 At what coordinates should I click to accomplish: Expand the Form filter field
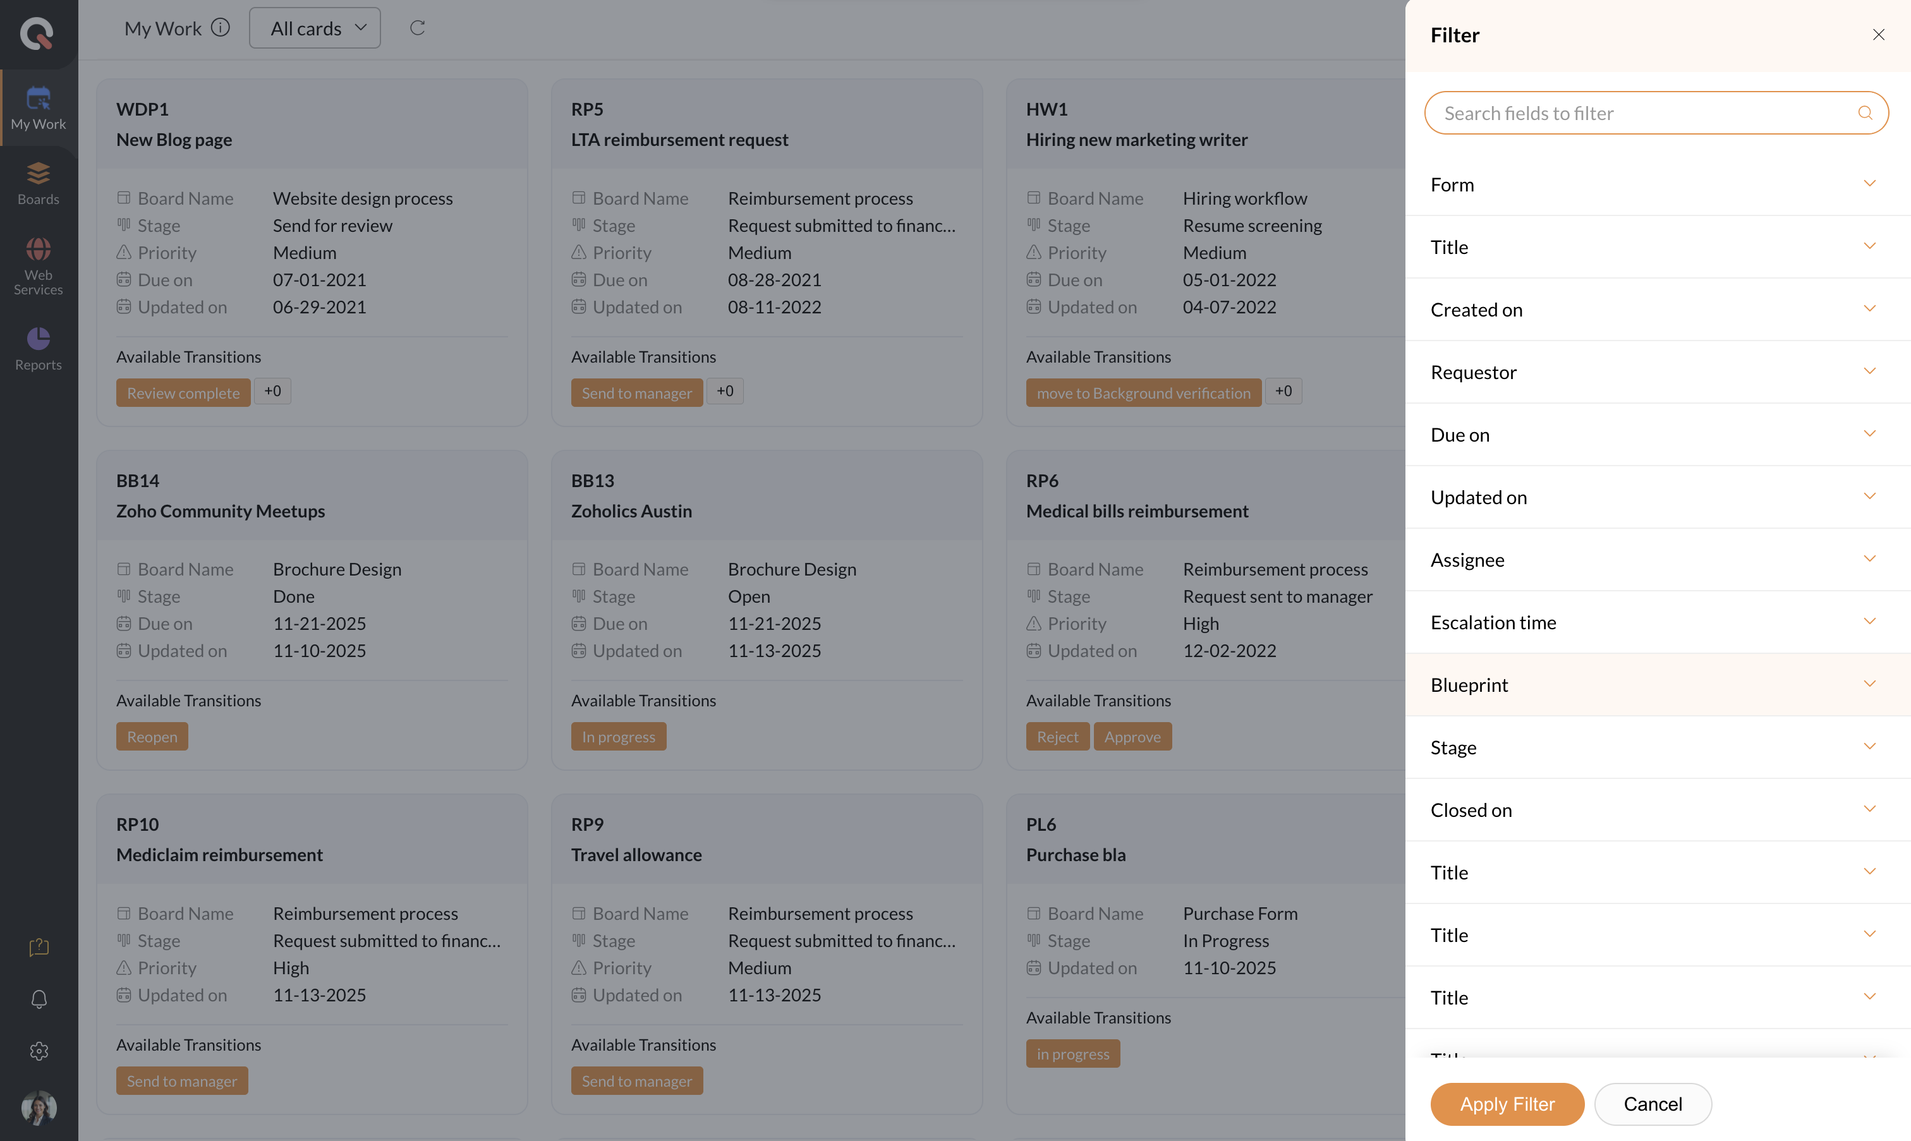click(x=1657, y=184)
